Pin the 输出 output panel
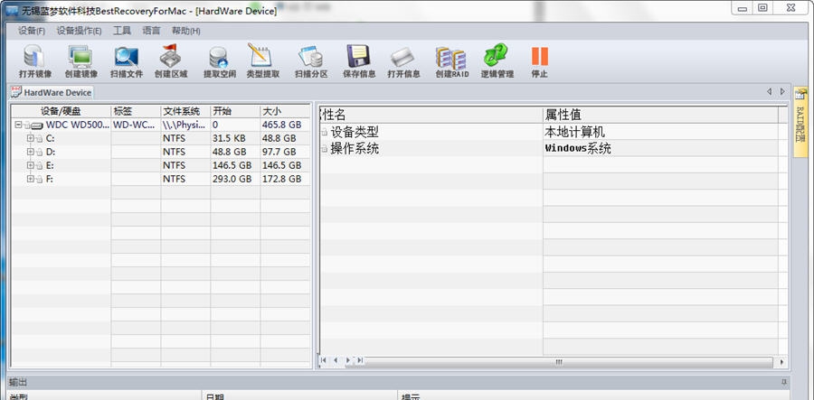The height and width of the screenshot is (400, 814). tap(784, 382)
